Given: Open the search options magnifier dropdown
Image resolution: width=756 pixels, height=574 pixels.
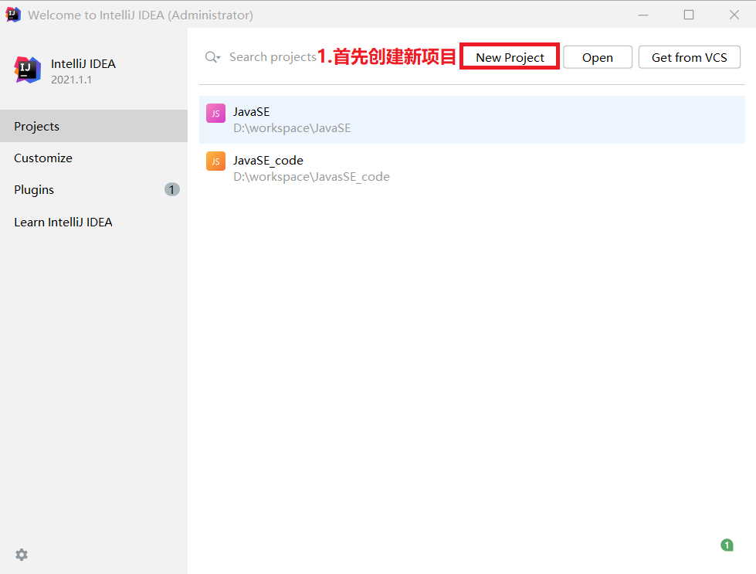Looking at the screenshot, I should click(x=212, y=57).
